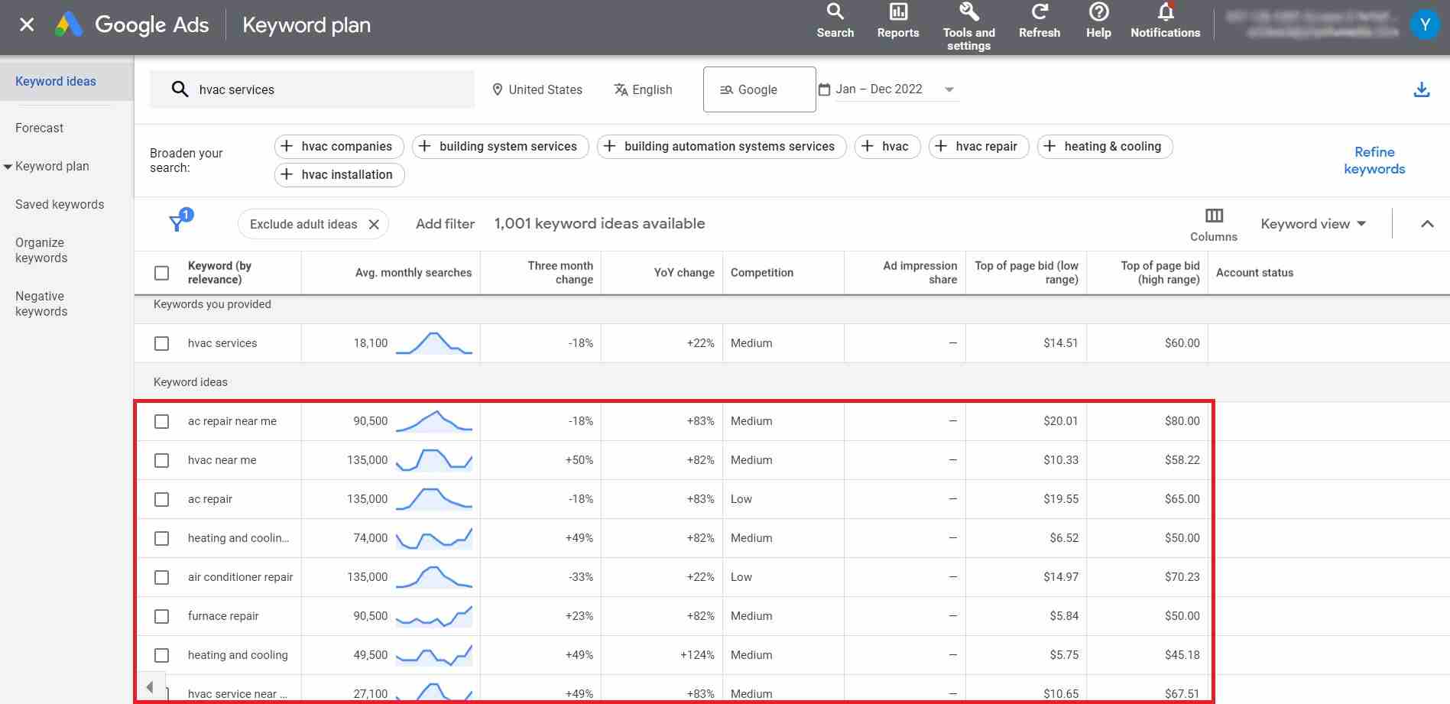Open the Negative keywords section

pos(41,303)
